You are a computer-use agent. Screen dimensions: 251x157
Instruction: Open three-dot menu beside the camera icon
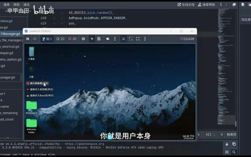click(115, 39)
